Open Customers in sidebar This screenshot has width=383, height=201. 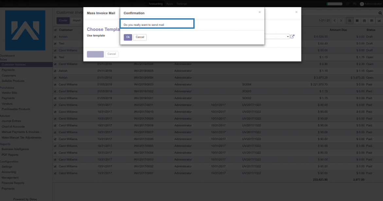click(x=9, y=75)
